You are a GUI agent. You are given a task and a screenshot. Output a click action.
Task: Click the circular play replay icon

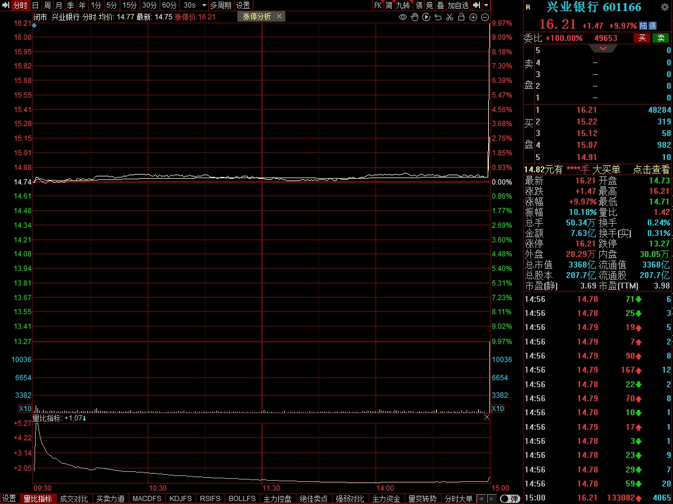[x=426, y=17]
